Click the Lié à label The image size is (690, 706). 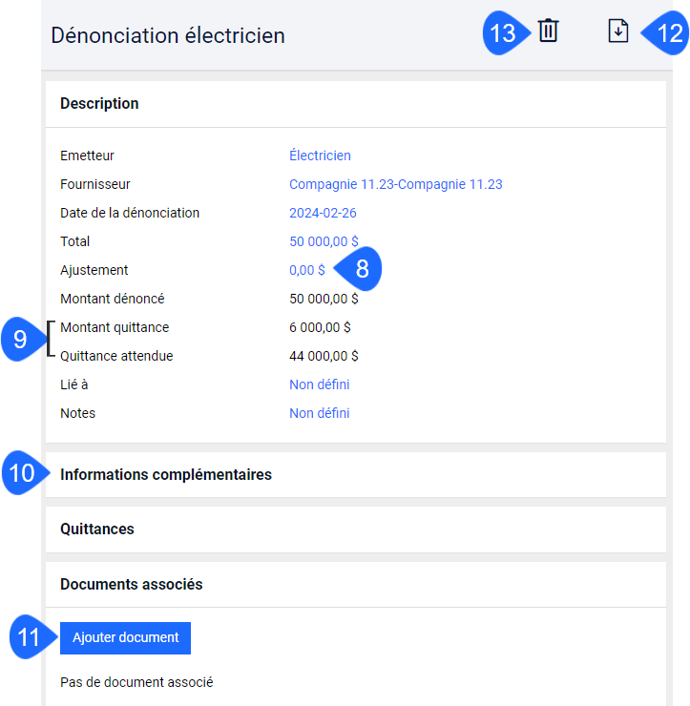point(73,384)
